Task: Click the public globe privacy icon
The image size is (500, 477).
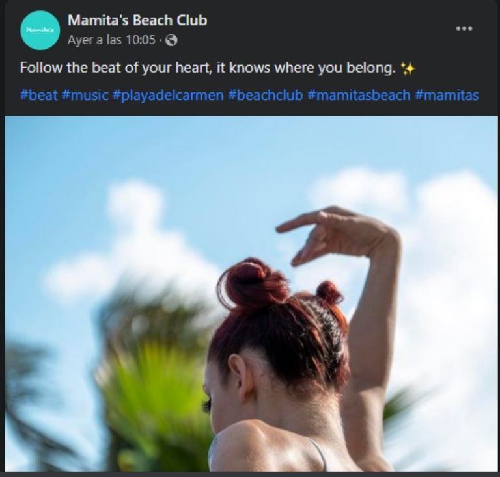Action: pos(172,40)
